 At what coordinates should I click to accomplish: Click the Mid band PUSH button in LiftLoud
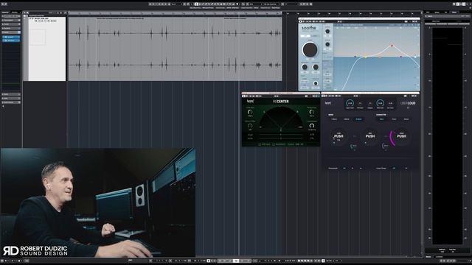coord(370,136)
